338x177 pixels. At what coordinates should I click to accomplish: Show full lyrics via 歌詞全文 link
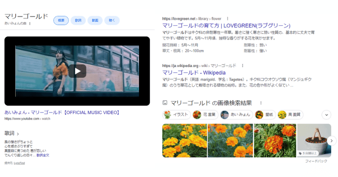click(x=43, y=156)
